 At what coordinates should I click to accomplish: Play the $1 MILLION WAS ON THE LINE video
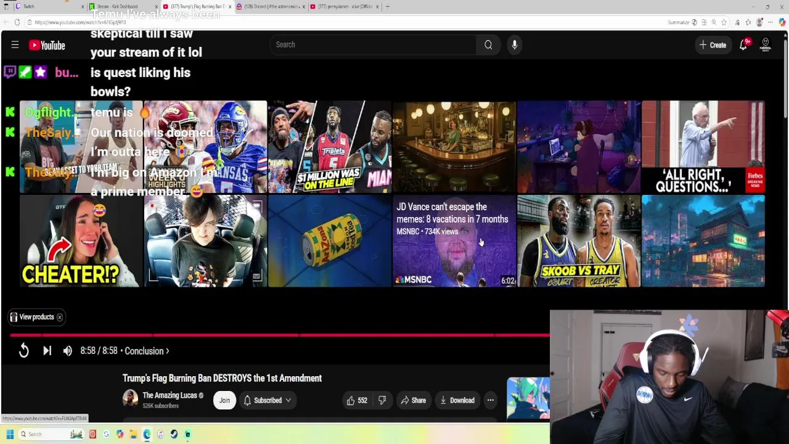(x=330, y=147)
